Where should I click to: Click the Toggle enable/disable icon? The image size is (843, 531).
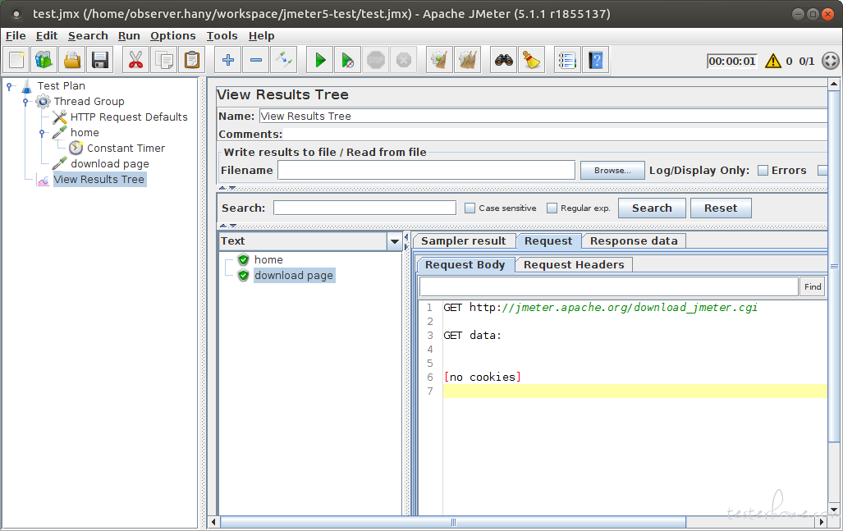coord(284,60)
